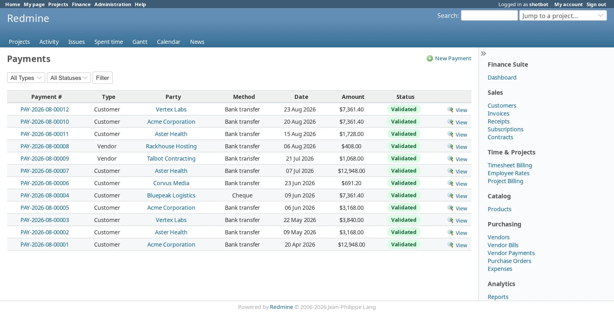Image resolution: width=614 pixels, height=313 pixels.
Task: Click view icon for PAY-2026-08-00012 row
Action: [450, 110]
